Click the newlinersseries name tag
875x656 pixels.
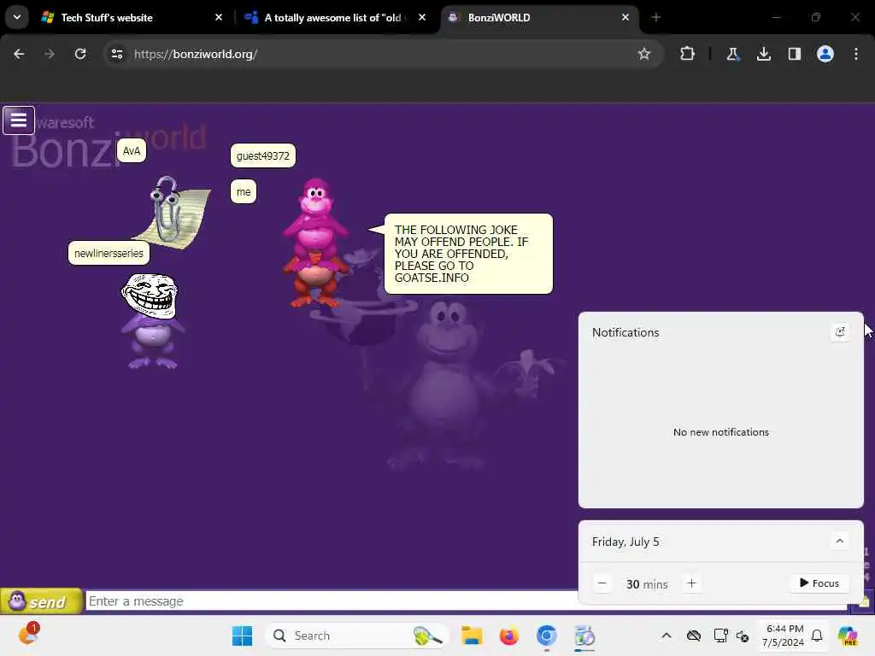(x=109, y=253)
